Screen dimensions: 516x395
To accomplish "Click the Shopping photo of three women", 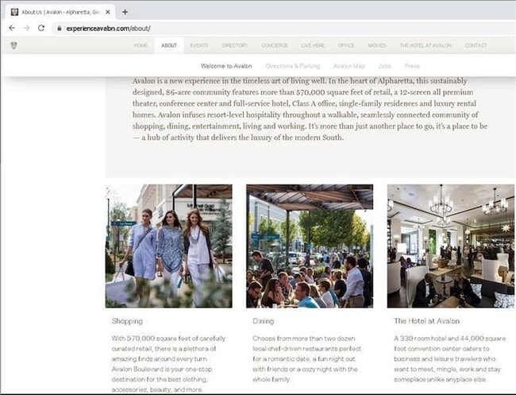I will [168, 246].
